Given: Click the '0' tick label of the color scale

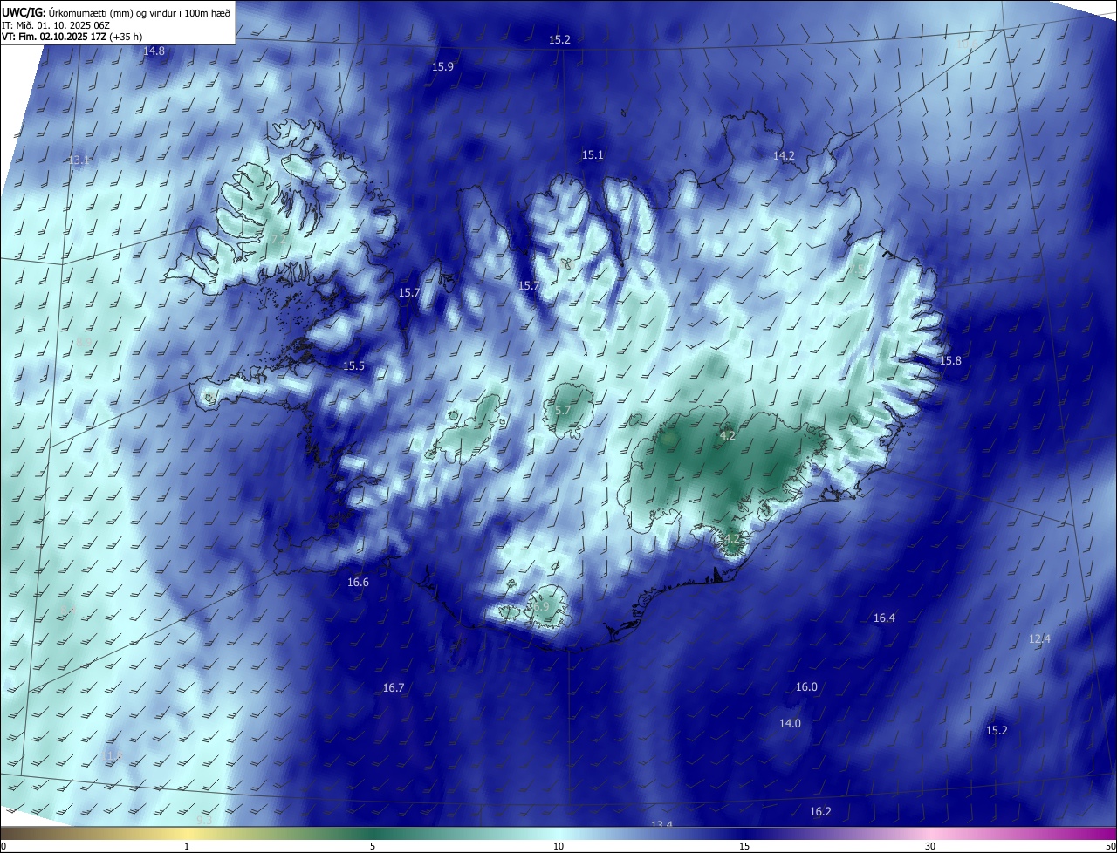Looking at the screenshot, I should pyautogui.click(x=3, y=846).
